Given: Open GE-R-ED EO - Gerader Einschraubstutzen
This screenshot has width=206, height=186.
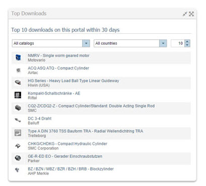Looking at the screenshot, I should tap(65, 156).
